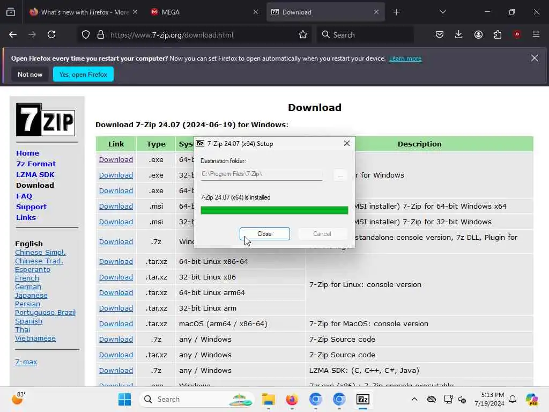Open the Firefox account icon
Screen dimensions: 549x412
click(478, 35)
